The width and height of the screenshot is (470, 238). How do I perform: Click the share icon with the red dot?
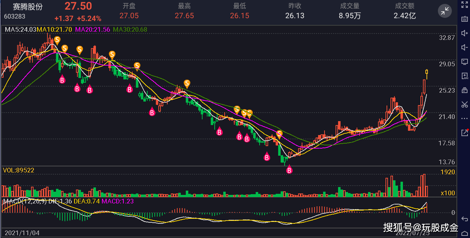point(464,133)
